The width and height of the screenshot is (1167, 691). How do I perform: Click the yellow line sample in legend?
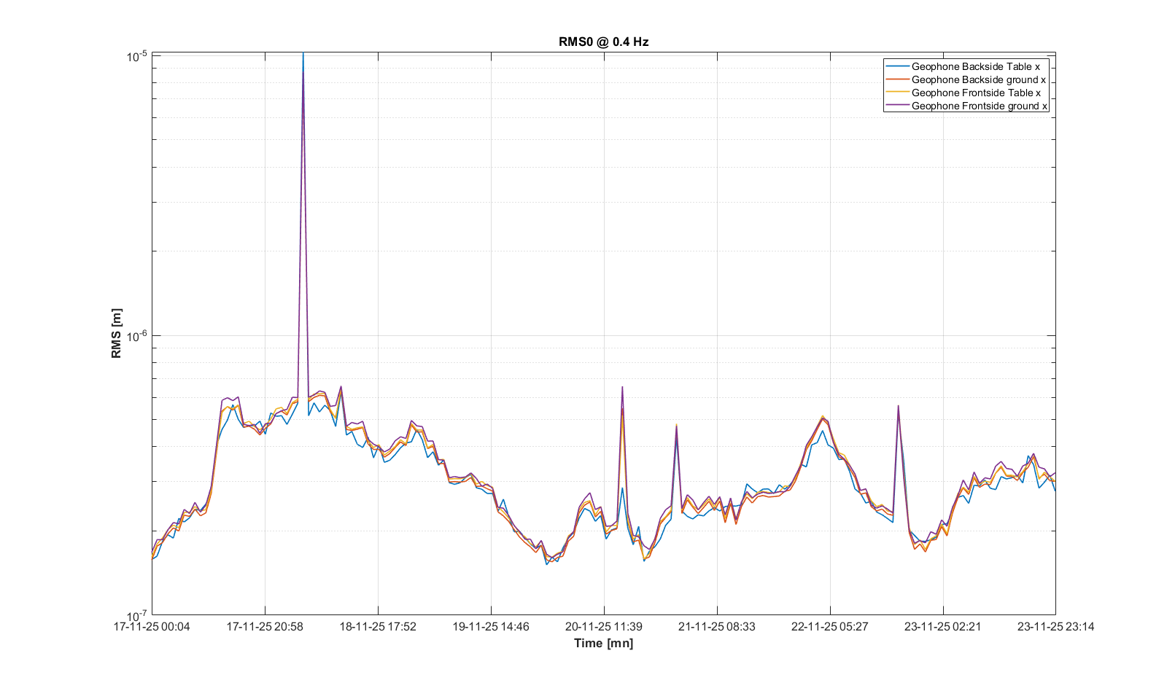tap(897, 93)
